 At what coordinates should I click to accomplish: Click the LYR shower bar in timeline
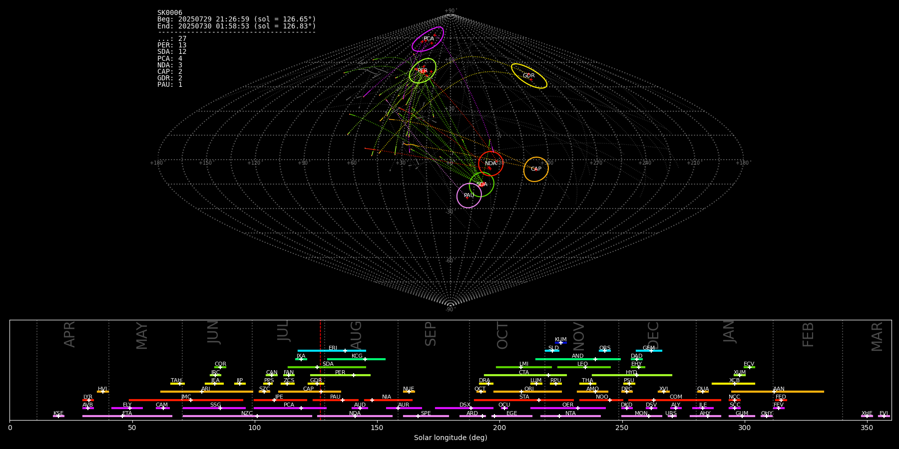[x=88, y=400]
